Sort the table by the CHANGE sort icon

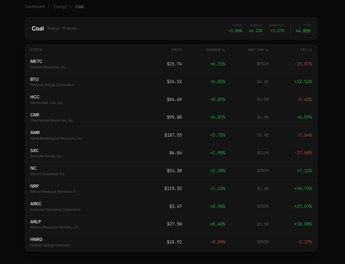223,50
